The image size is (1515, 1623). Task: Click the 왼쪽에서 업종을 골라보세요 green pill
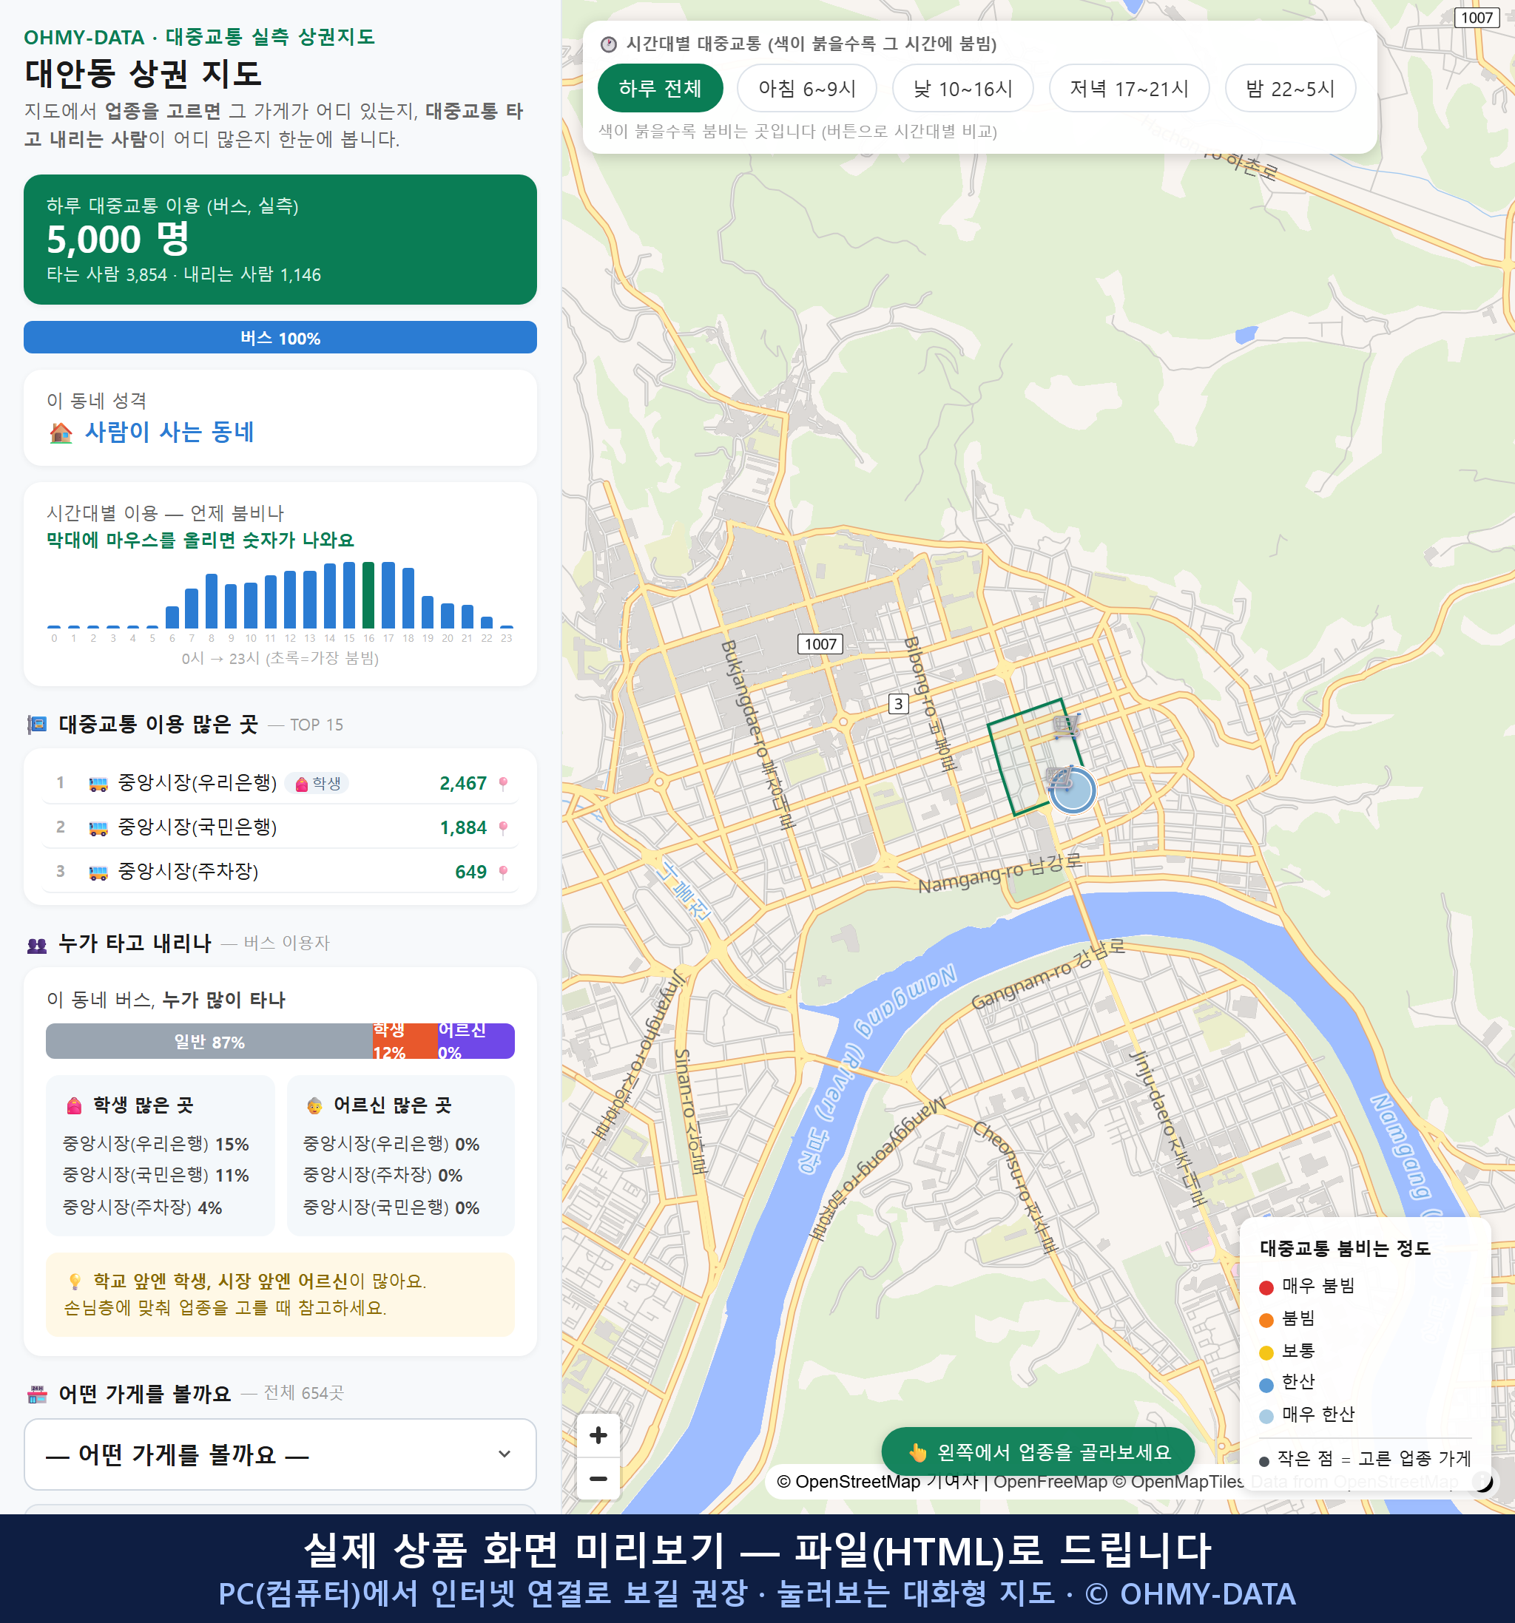pyautogui.click(x=1038, y=1451)
